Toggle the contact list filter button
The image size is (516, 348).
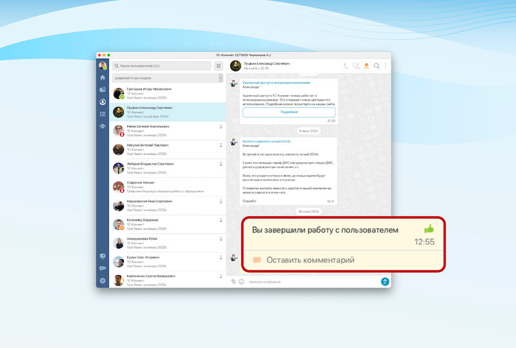click(219, 66)
